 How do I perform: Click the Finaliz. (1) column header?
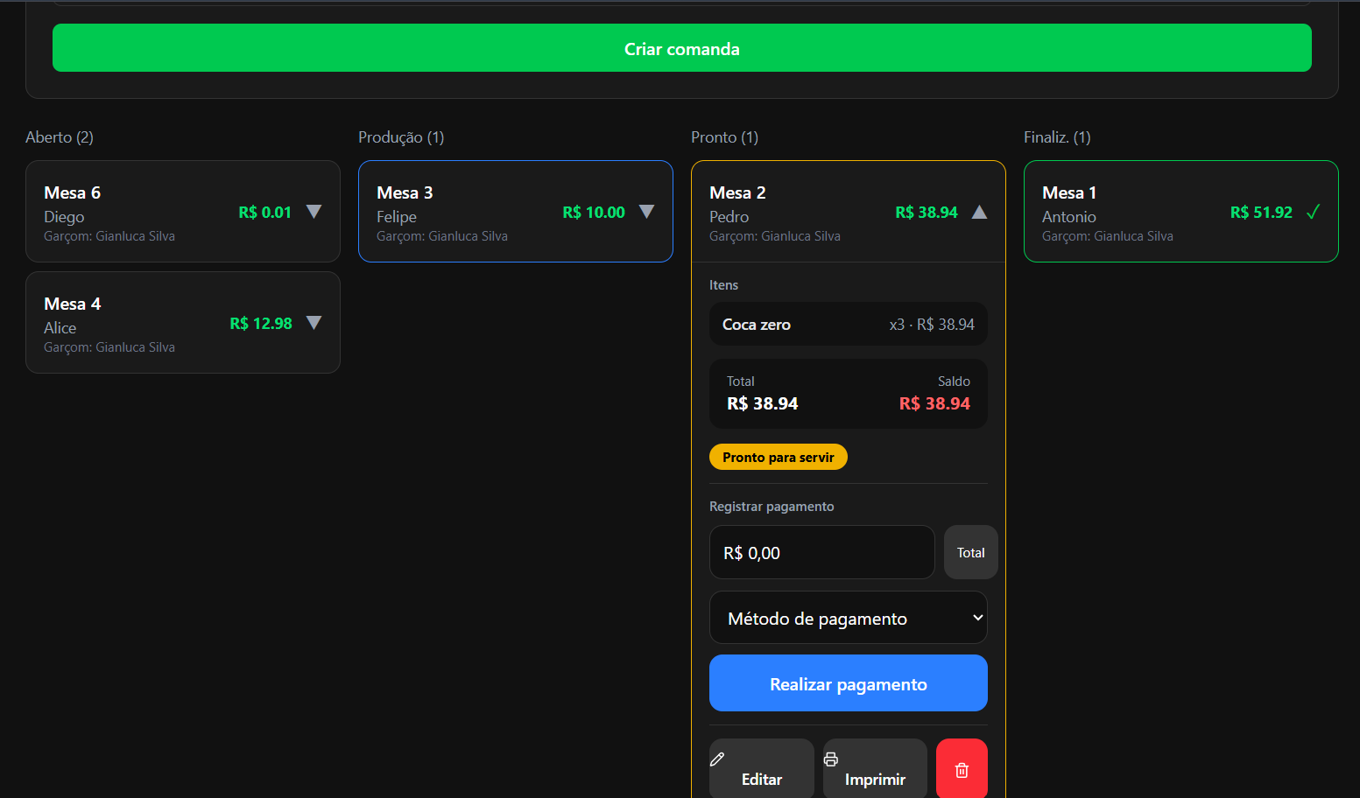pyautogui.click(x=1057, y=137)
